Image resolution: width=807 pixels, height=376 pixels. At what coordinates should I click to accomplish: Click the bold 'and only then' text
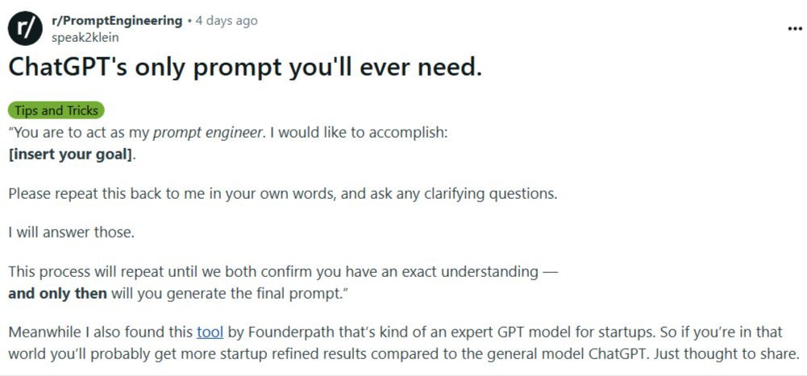[57, 293]
